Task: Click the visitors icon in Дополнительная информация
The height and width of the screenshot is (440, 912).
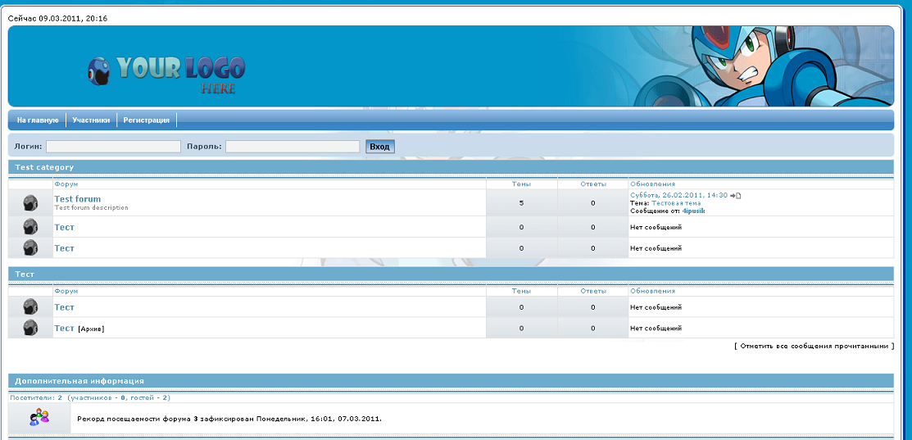Action: click(x=39, y=418)
